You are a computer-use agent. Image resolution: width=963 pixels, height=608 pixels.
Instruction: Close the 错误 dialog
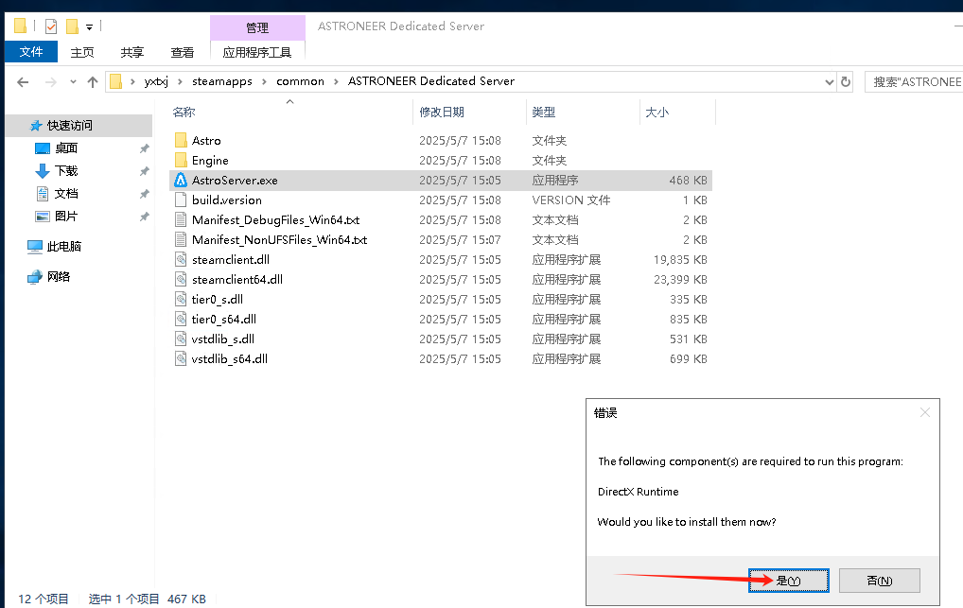(x=925, y=412)
